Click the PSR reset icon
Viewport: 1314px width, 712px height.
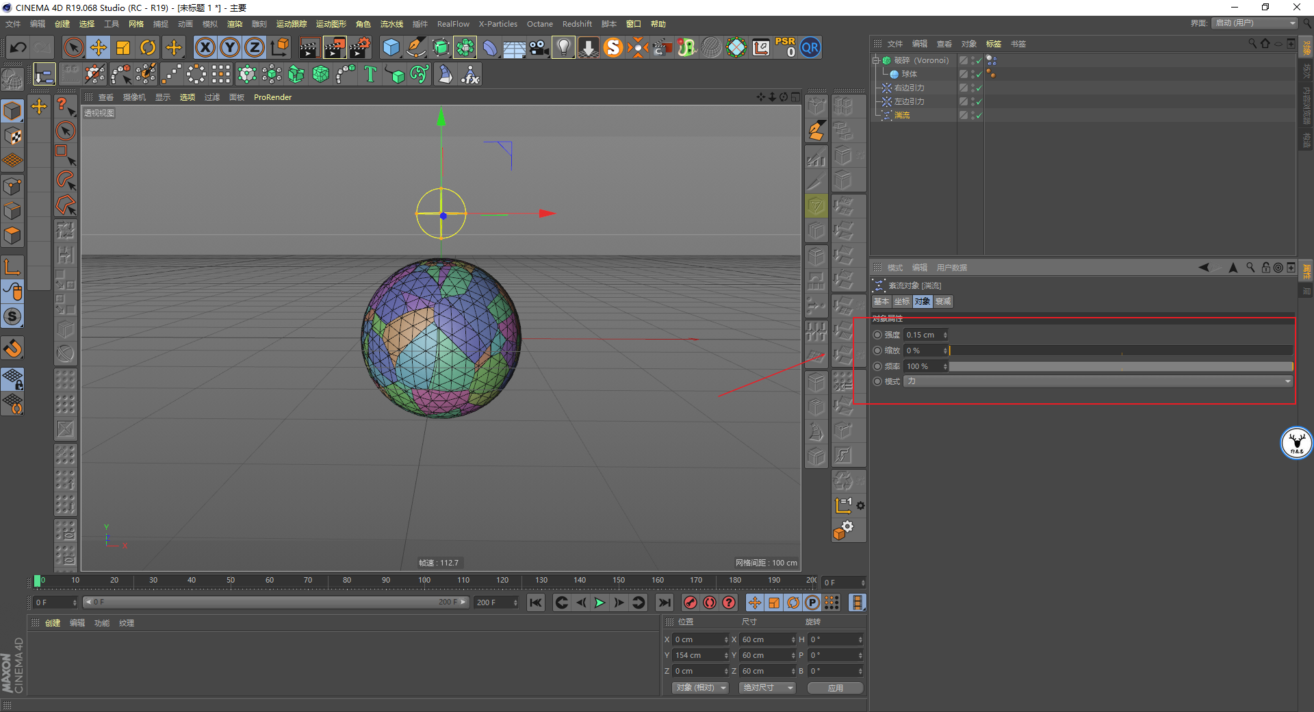coord(785,47)
